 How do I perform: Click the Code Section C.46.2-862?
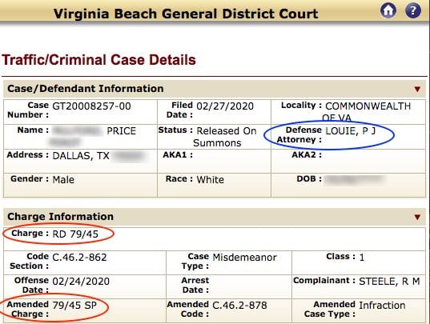pyautogui.click(x=79, y=257)
